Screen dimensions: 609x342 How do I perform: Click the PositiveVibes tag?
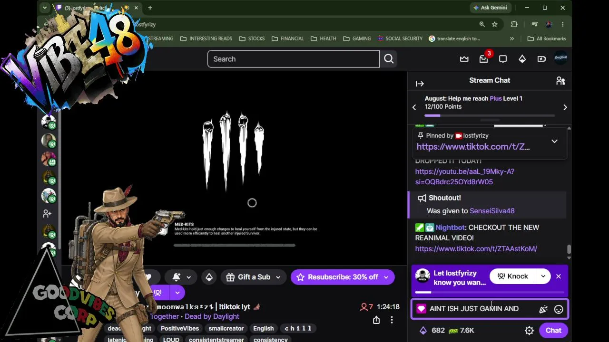180,328
